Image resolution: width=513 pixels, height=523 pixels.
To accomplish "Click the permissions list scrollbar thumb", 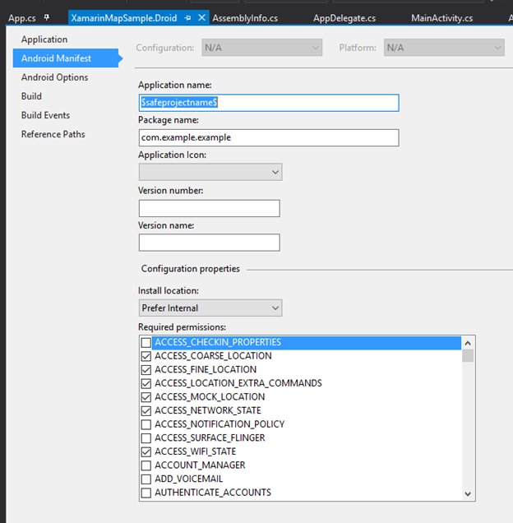I will pyautogui.click(x=468, y=355).
